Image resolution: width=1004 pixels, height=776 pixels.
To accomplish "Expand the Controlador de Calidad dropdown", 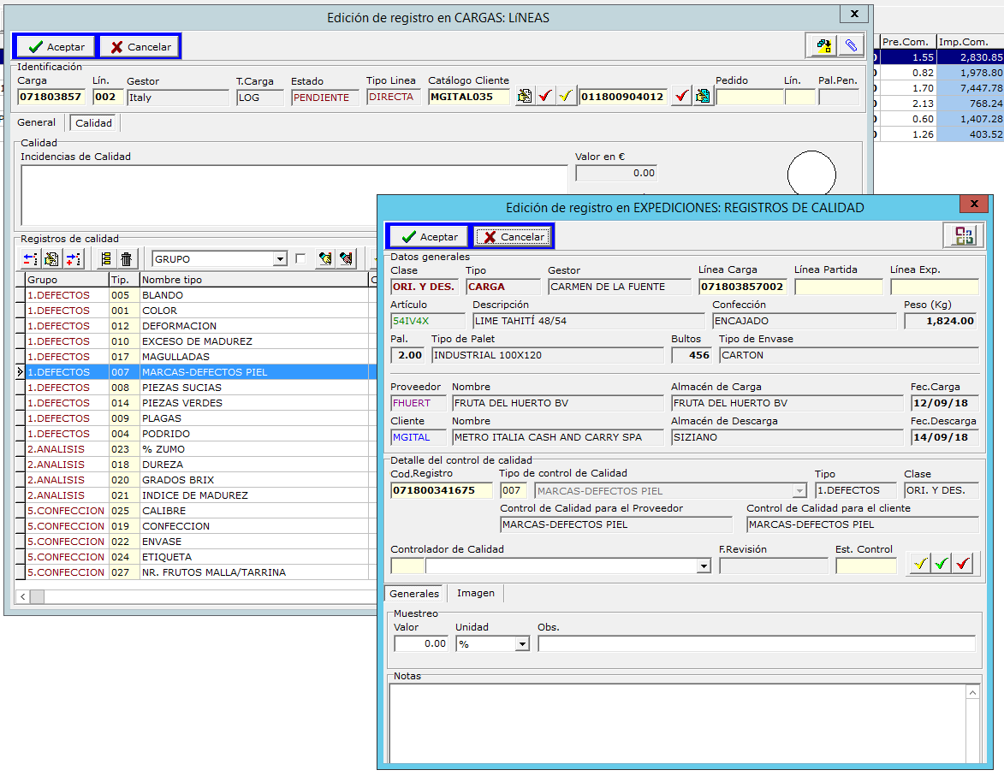I will [x=704, y=566].
